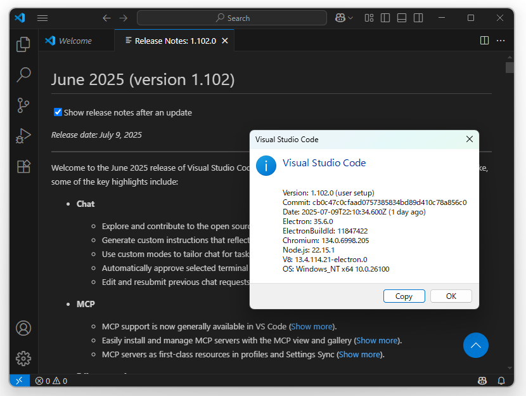Toggle the Panel visibility
This screenshot has width=526, height=396.
(x=401, y=18)
